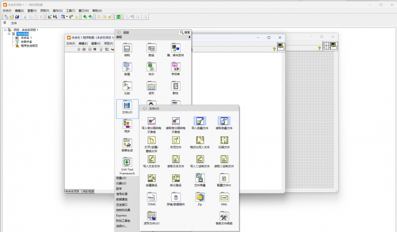Expand the 编程 category arrow
The width and height of the screenshot is (397, 232).
[189, 37]
